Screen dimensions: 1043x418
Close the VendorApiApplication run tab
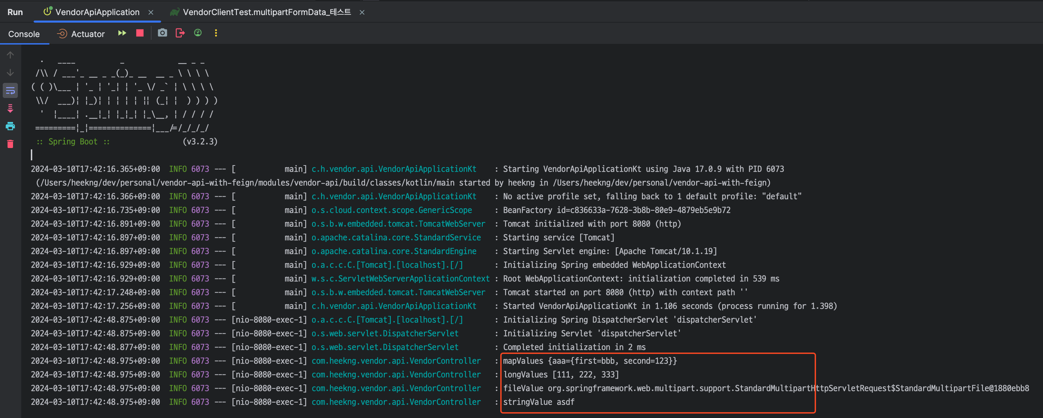[151, 13]
